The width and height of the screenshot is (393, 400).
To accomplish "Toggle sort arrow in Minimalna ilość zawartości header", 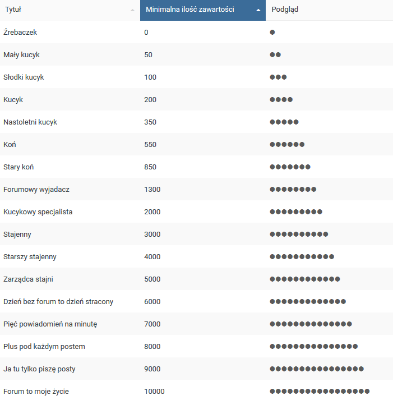I will [258, 10].
